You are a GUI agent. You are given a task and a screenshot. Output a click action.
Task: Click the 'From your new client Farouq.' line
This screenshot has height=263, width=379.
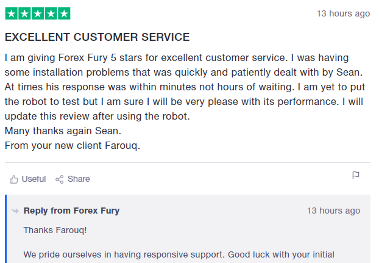coord(73,145)
